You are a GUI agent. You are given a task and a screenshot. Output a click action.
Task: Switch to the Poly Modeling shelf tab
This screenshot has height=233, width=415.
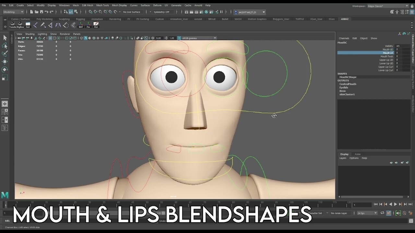click(x=44, y=19)
